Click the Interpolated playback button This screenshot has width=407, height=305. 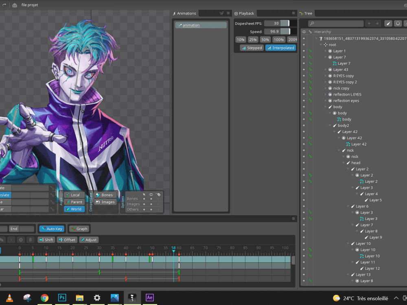(x=280, y=48)
